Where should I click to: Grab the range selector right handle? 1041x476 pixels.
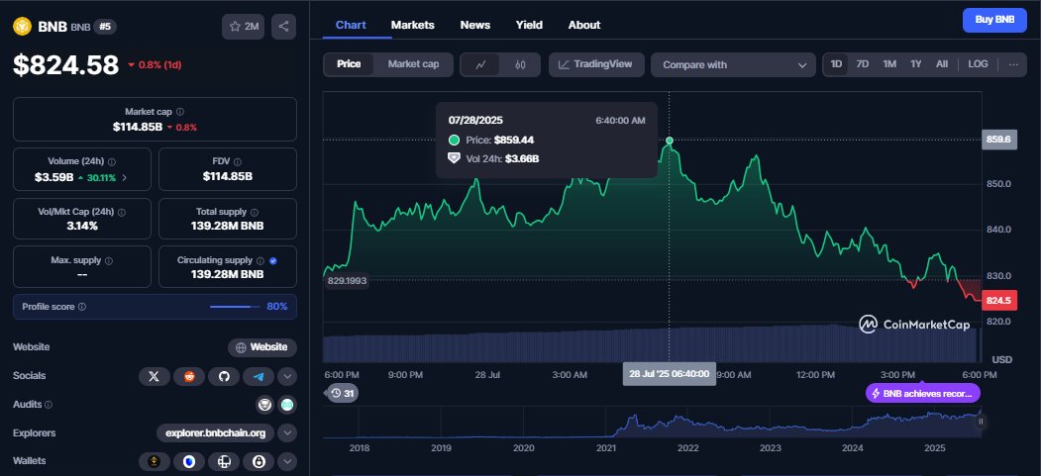pos(981,422)
